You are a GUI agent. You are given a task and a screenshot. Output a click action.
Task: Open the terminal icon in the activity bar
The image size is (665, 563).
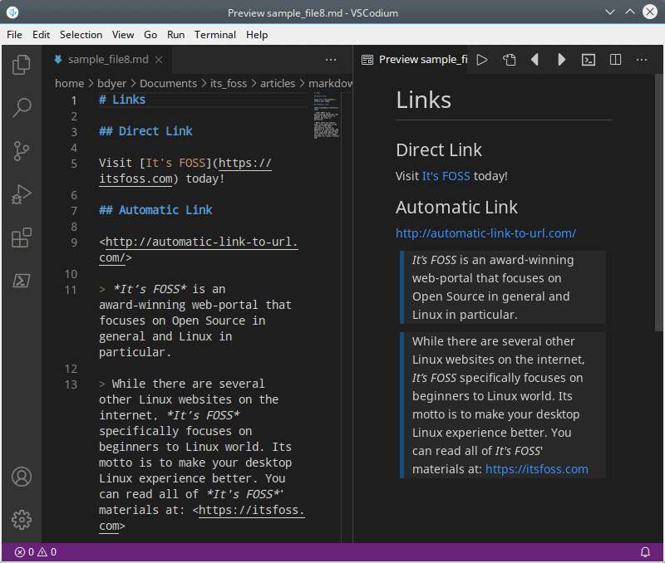coord(21,281)
